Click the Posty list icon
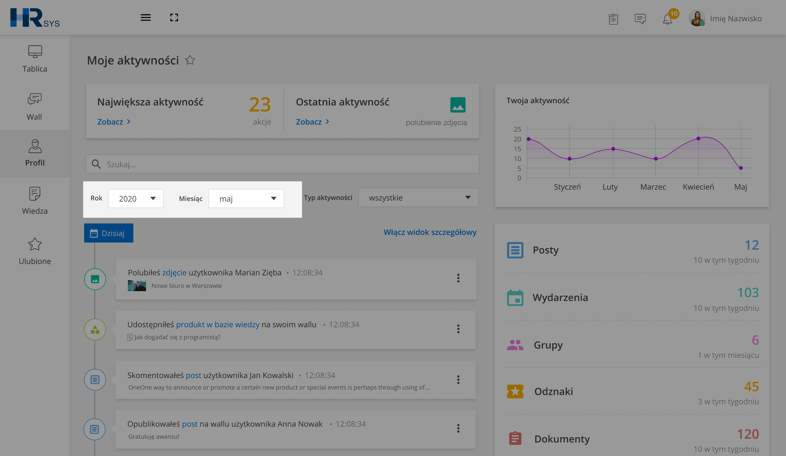This screenshot has width=786, height=456. click(x=515, y=250)
